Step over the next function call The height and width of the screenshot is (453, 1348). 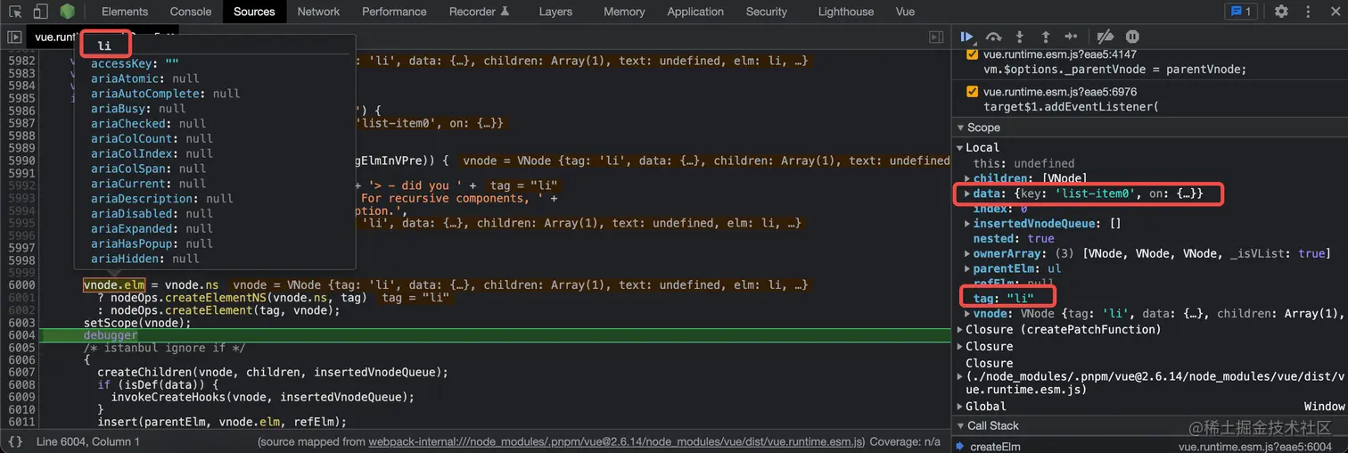click(993, 37)
